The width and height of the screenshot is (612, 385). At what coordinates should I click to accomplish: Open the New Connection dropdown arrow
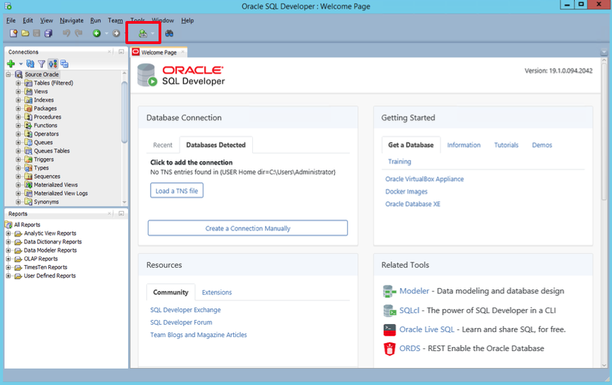tap(20, 64)
